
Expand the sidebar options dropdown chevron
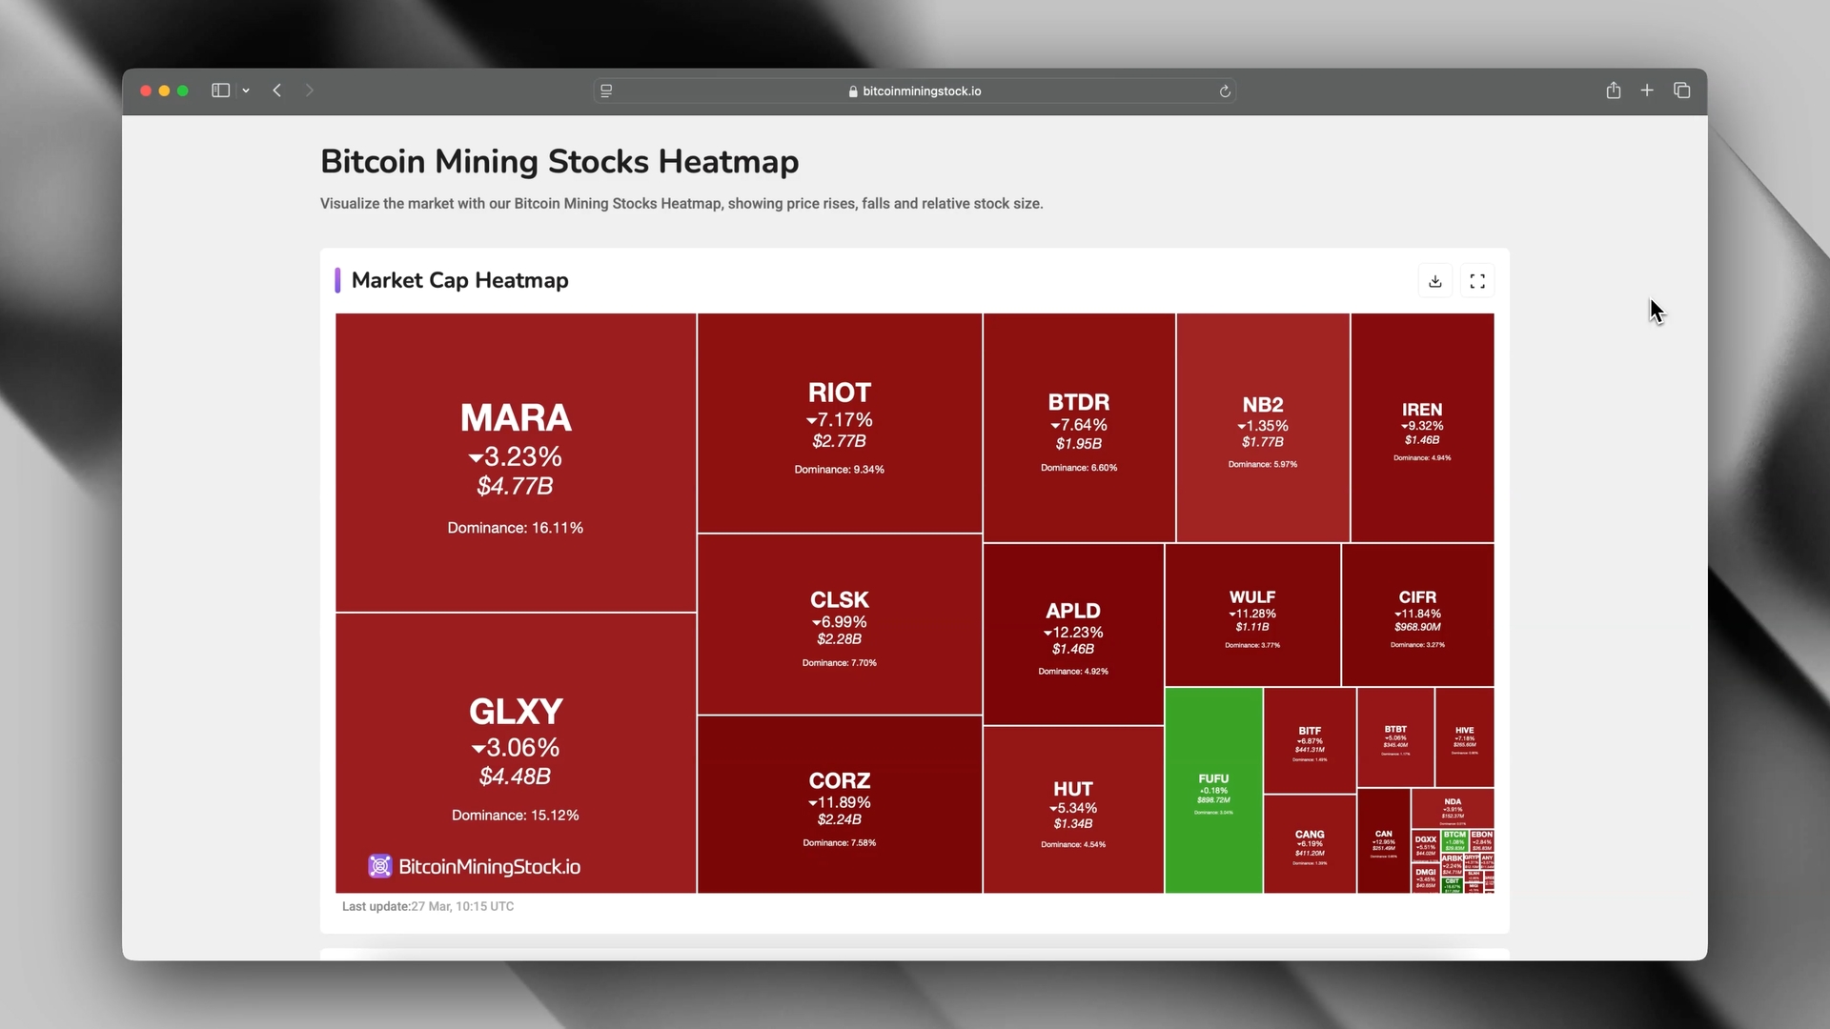coord(246,91)
